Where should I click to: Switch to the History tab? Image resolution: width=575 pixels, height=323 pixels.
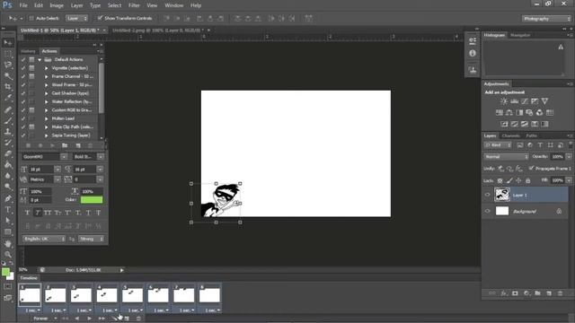point(28,51)
